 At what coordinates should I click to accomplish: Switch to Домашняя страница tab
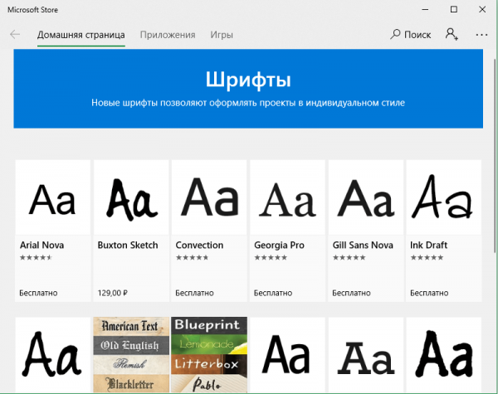pos(81,35)
